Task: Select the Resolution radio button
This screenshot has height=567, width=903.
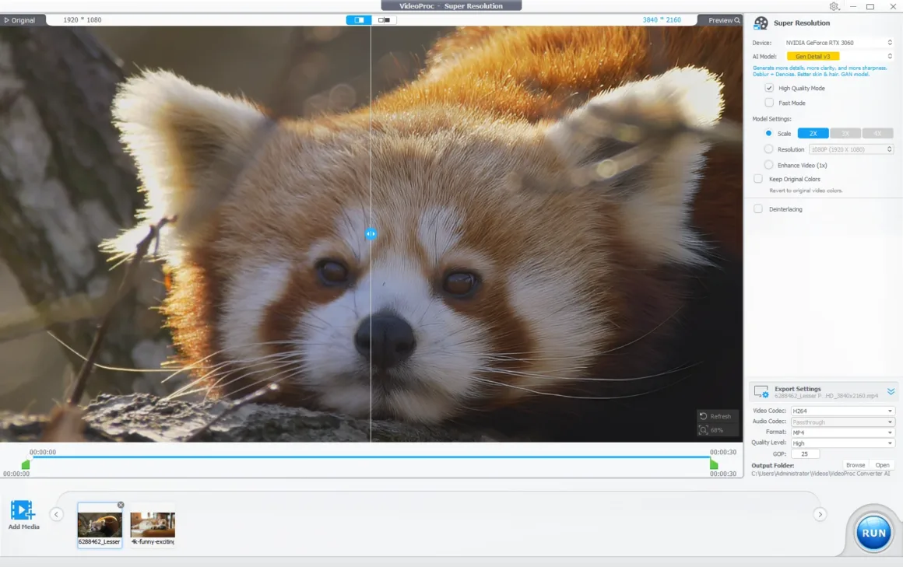Action: tap(768, 149)
